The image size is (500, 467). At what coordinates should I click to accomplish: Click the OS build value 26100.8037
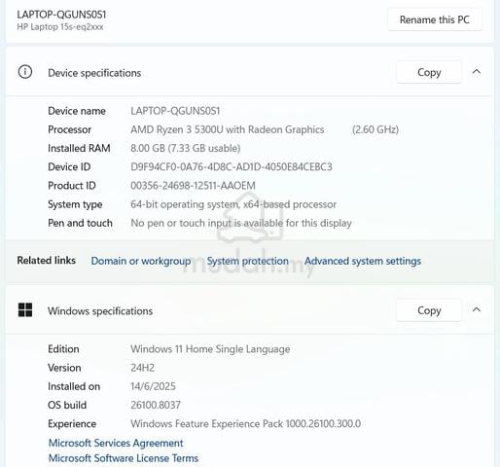tap(156, 405)
